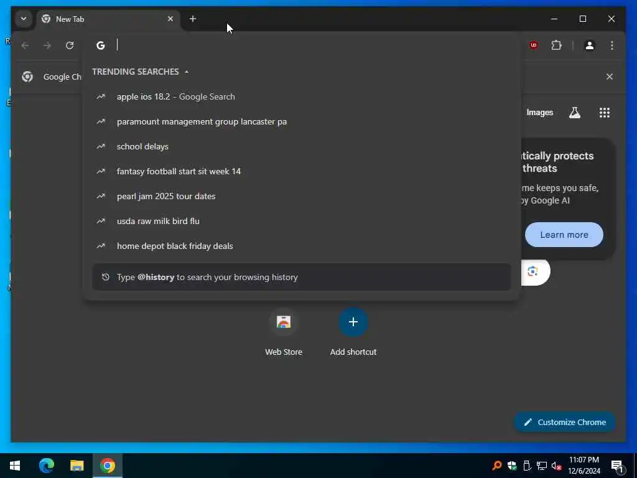
Task: Select usda raw milk bird flu suggestion
Action: tap(302, 221)
